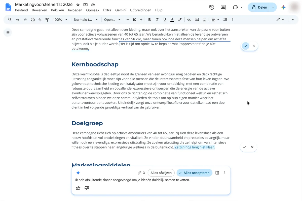
Task: Increase the font size
Action: click(141, 20)
